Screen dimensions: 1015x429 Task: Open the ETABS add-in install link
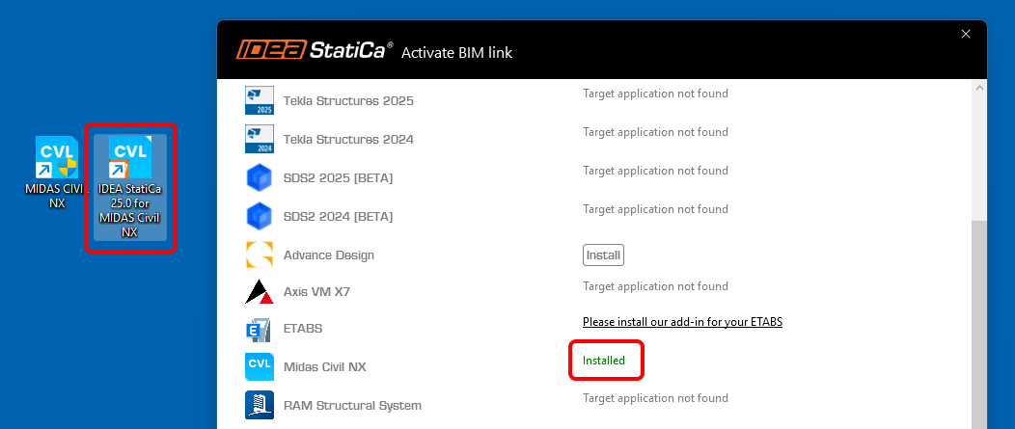[682, 322]
